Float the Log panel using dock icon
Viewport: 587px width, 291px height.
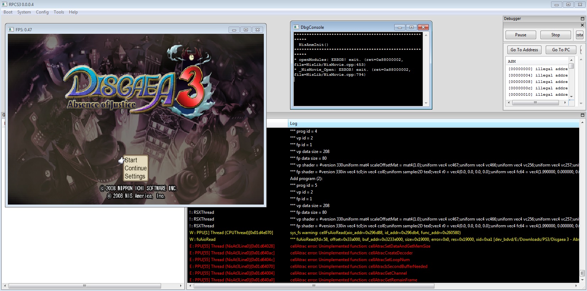click(x=582, y=115)
